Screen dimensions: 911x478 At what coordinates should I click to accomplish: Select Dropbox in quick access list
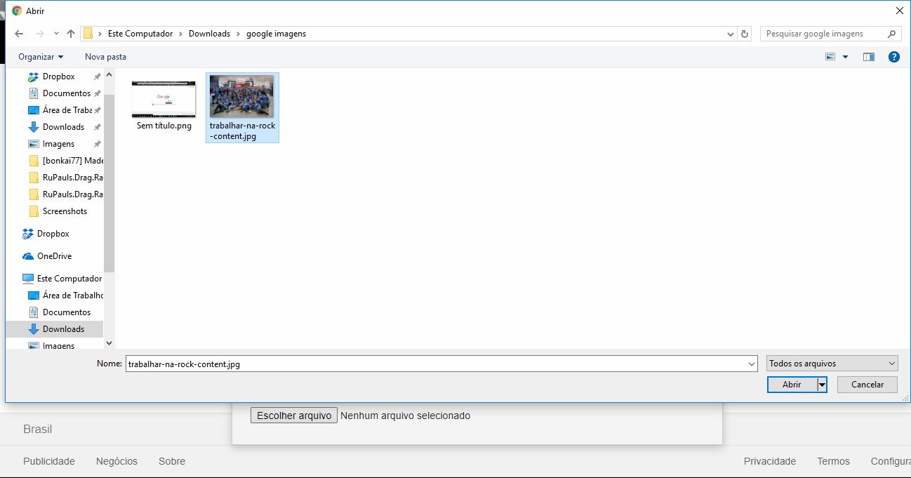click(58, 77)
